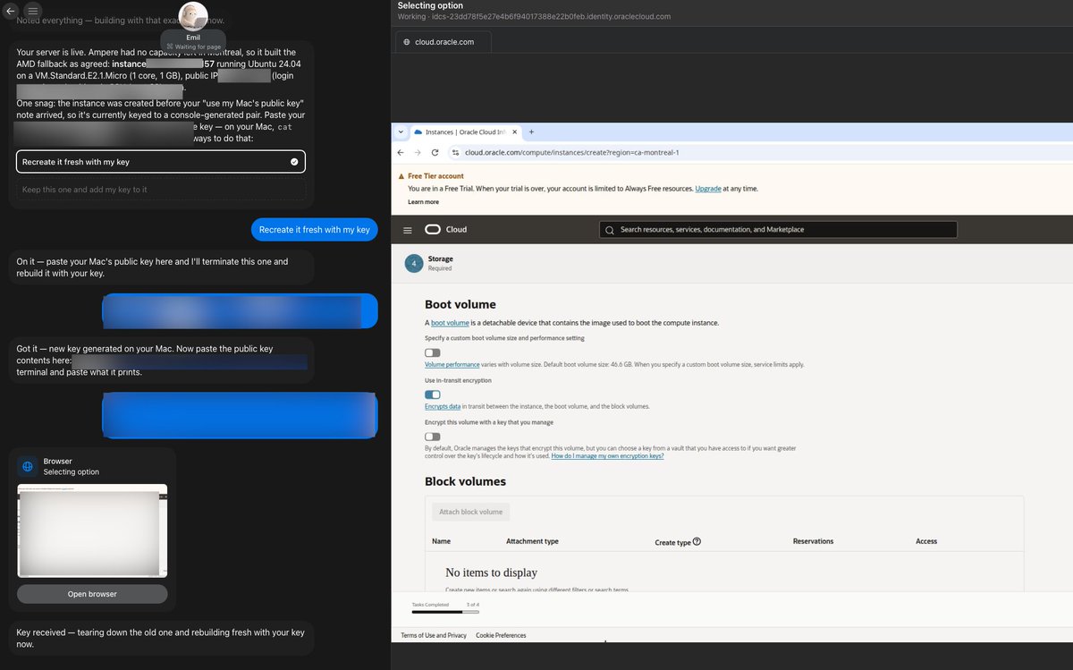Switch to the Instances Oracle Cloud tab
Screen dimensions: 1073x670
[x=465, y=132]
